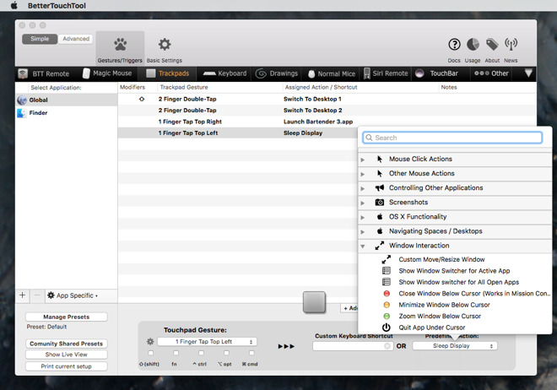Click green Zoom Window Below Cursor icon
The image size is (557, 390).
[387, 316]
